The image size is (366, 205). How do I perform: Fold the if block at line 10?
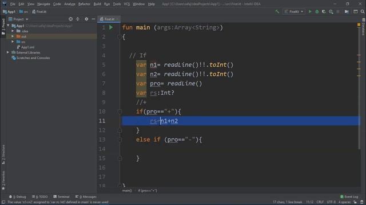[x=120, y=112]
